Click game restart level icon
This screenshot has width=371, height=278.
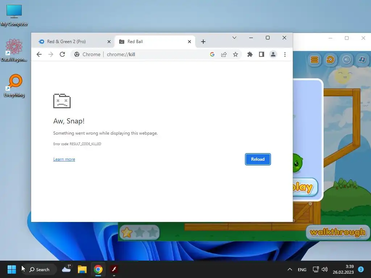(x=330, y=60)
